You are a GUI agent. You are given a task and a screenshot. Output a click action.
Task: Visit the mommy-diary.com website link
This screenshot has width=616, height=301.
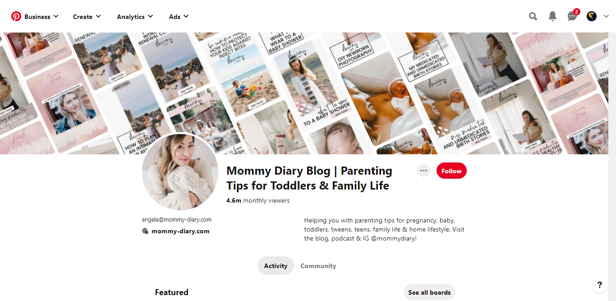[x=180, y=231]
